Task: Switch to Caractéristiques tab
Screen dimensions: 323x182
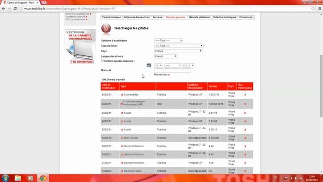Action: pyautogui.click(x=111, y=17)
